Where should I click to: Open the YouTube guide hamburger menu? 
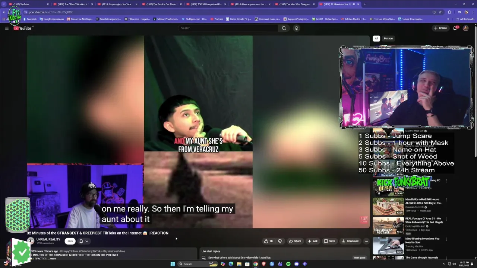tap(7, 28)
